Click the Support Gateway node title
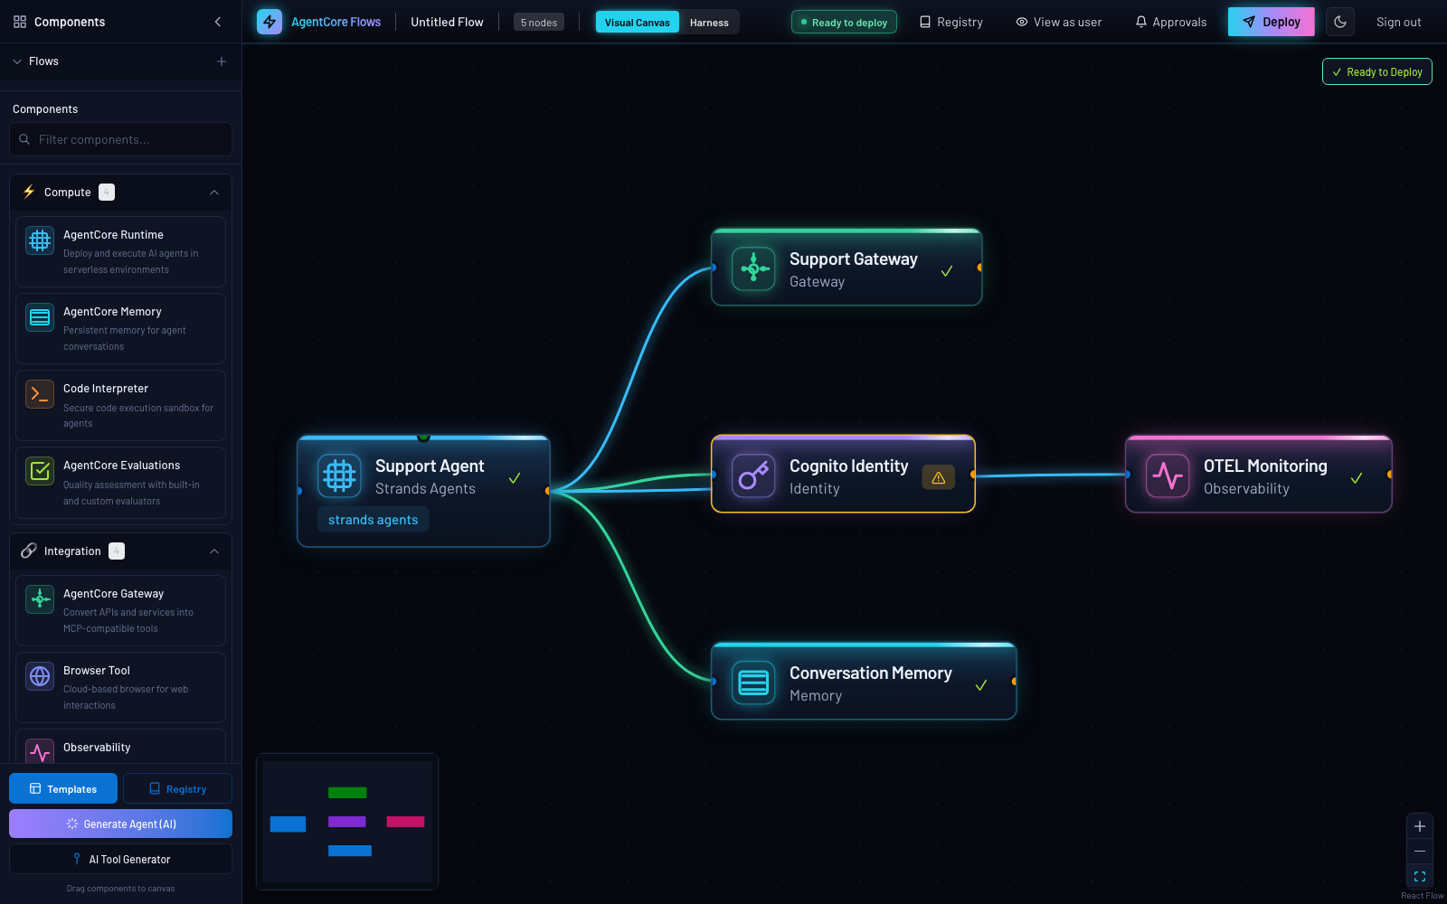 click(x=853, y=259)
